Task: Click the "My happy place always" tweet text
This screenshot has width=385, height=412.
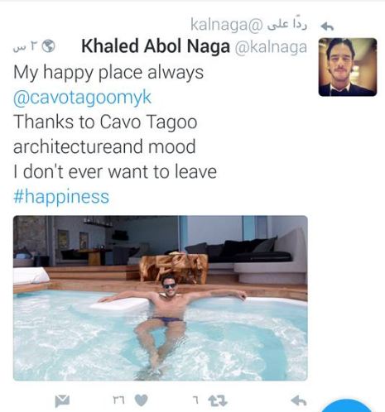Action: click(108, 73)
